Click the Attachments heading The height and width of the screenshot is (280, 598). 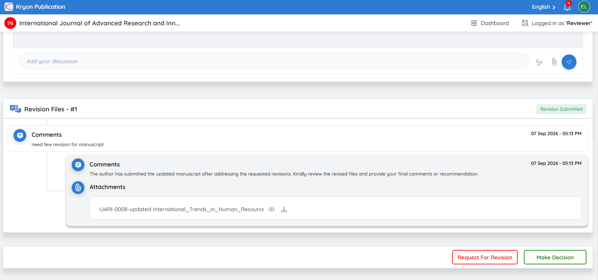[108, 187]
